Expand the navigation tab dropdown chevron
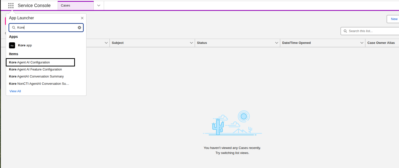 [x=99, y=6]
